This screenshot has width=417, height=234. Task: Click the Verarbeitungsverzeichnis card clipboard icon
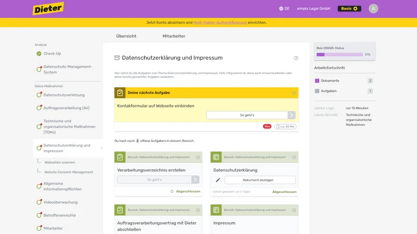[x=120, y=157]
